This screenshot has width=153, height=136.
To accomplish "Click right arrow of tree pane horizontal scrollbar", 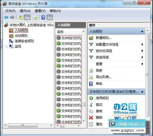I will pos(51,125).
